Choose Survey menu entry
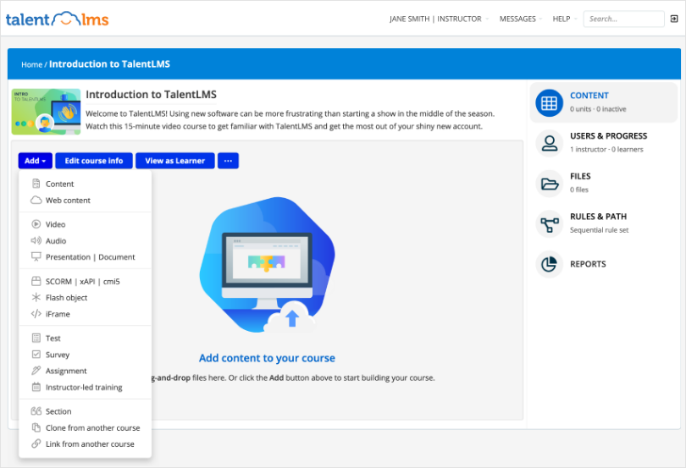The height and width of the screenshot is (468, 686). pyautogui.click(x=86, y=355)
